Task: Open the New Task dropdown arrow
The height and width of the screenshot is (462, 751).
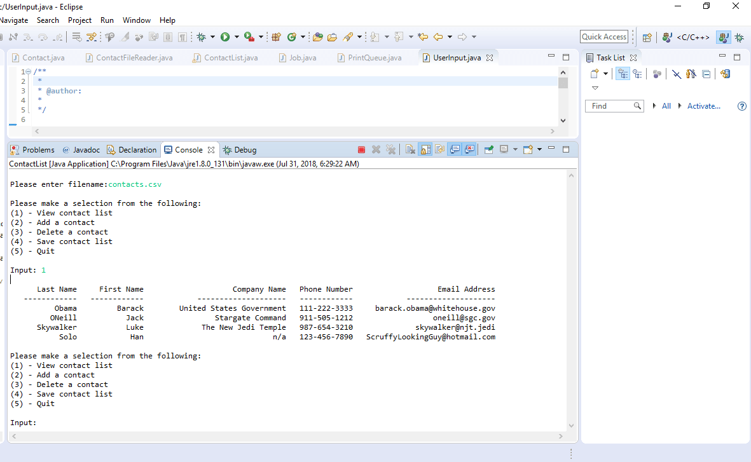Action: click(605, 74)
